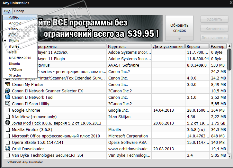Click the AVAST Software publisher cell
The image size is (233, 168).
[129, 65]
